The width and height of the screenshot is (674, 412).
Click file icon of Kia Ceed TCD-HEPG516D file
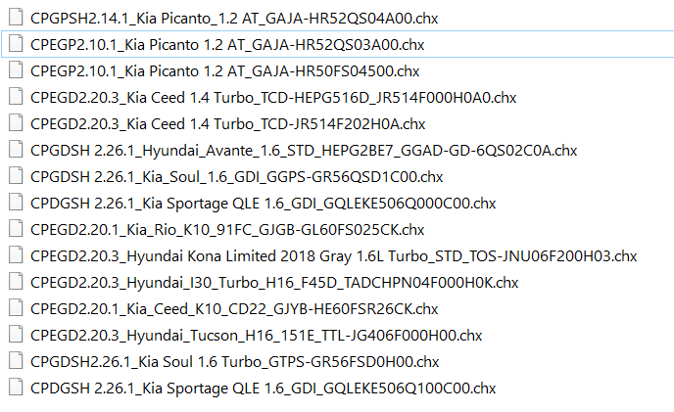14,97
